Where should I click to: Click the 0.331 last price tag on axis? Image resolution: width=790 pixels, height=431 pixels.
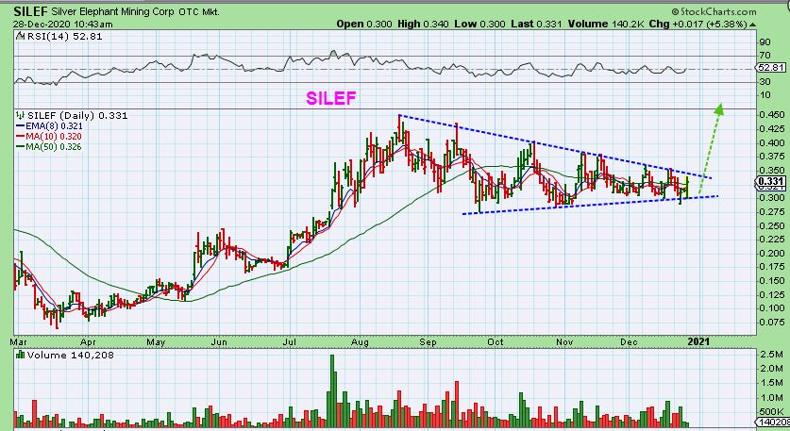click(x=771, y=182)
